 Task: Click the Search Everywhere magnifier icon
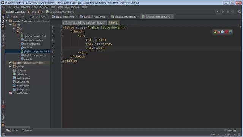tap(240, 12)
